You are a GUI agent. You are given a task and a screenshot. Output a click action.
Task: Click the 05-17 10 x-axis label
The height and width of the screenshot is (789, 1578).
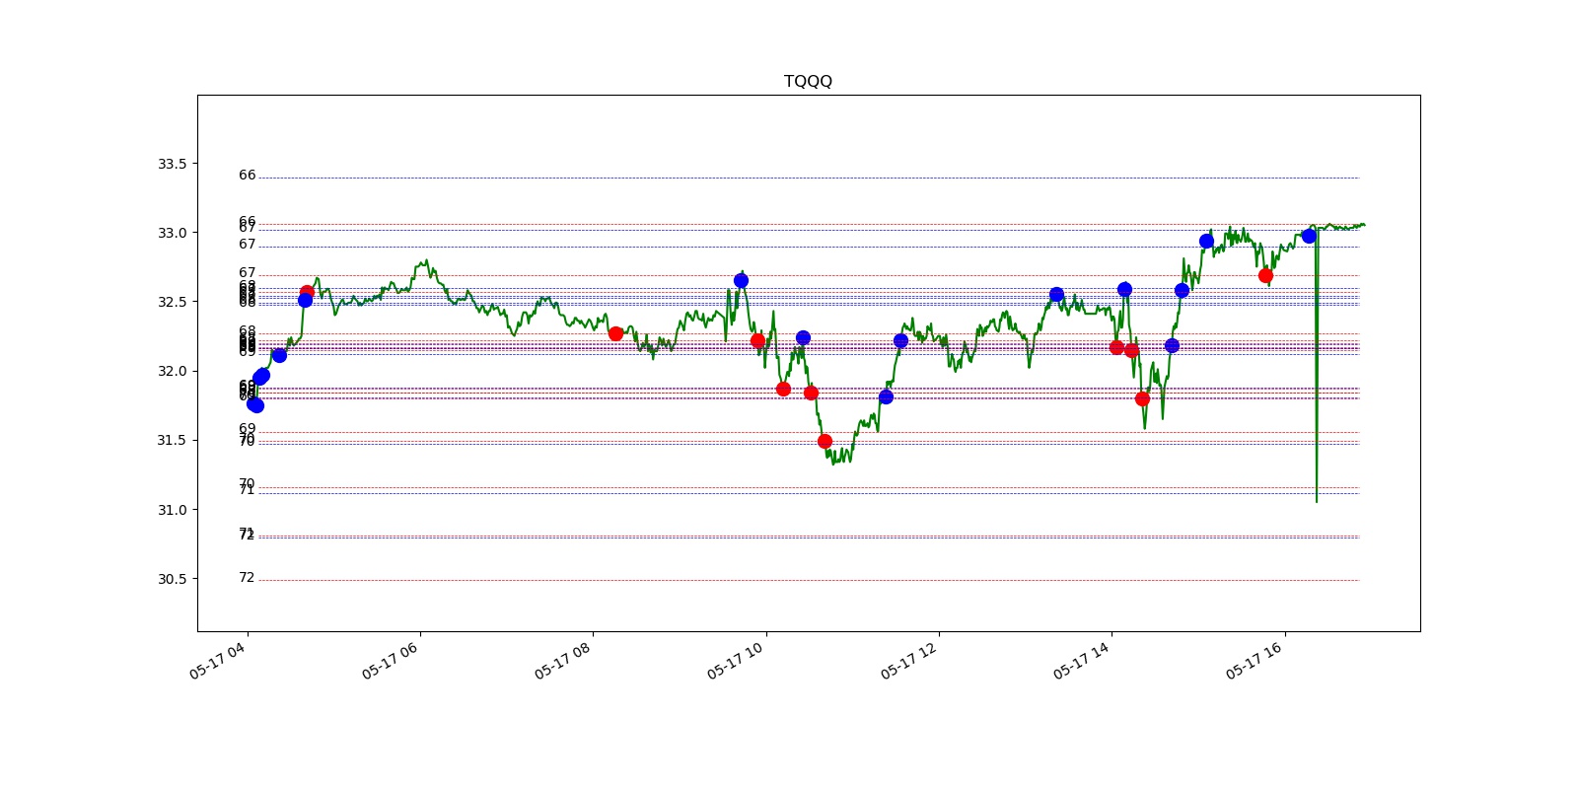[736, 661]
